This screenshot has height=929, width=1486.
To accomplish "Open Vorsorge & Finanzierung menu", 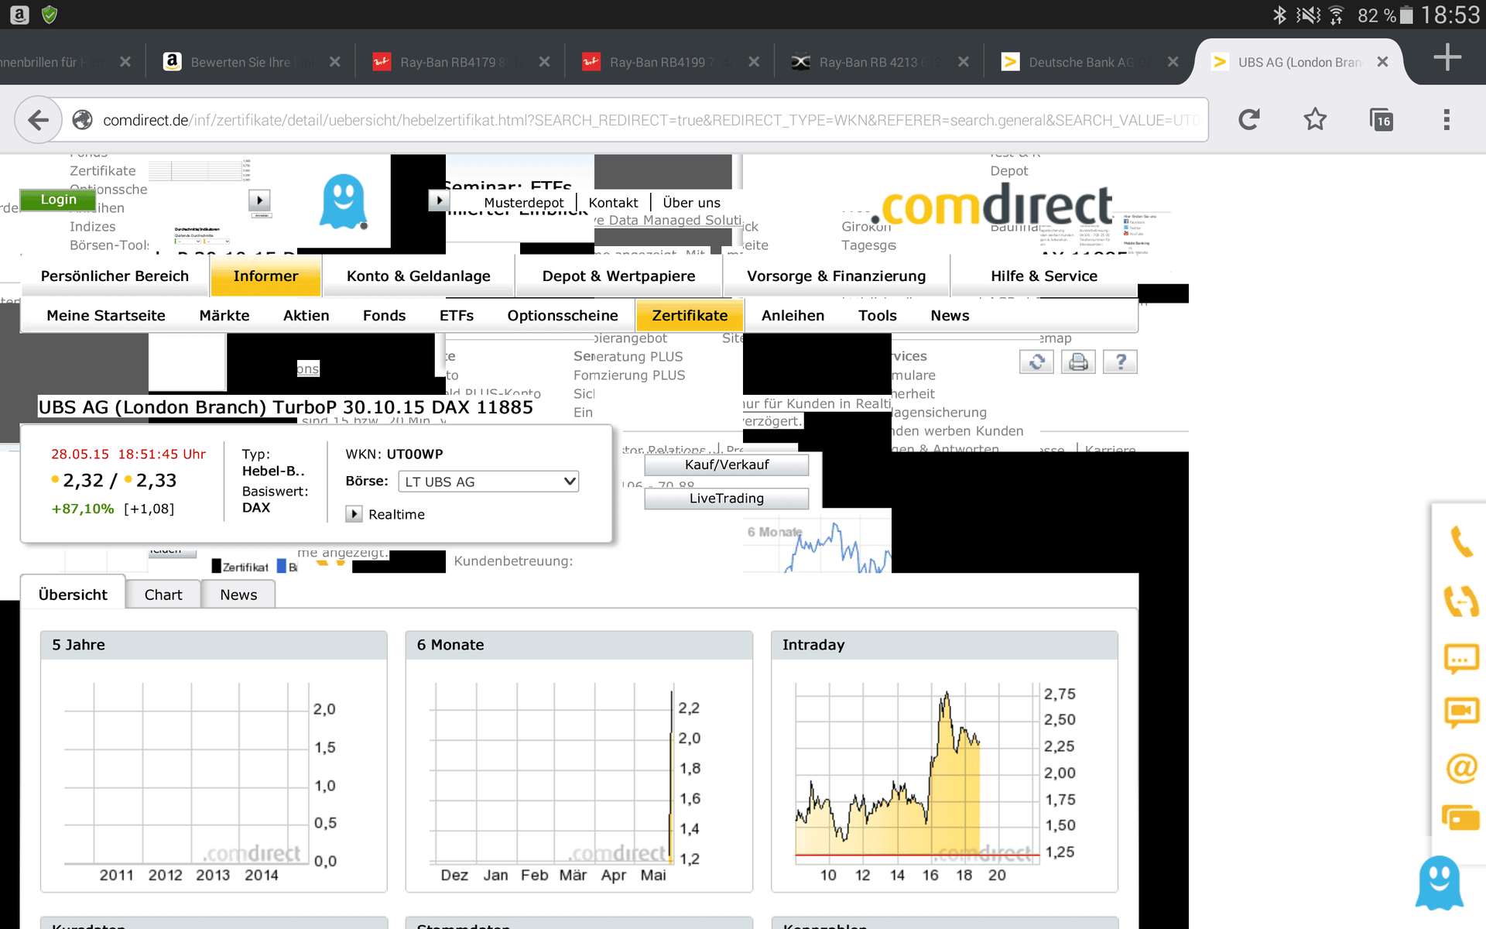I will click(836, 276).
